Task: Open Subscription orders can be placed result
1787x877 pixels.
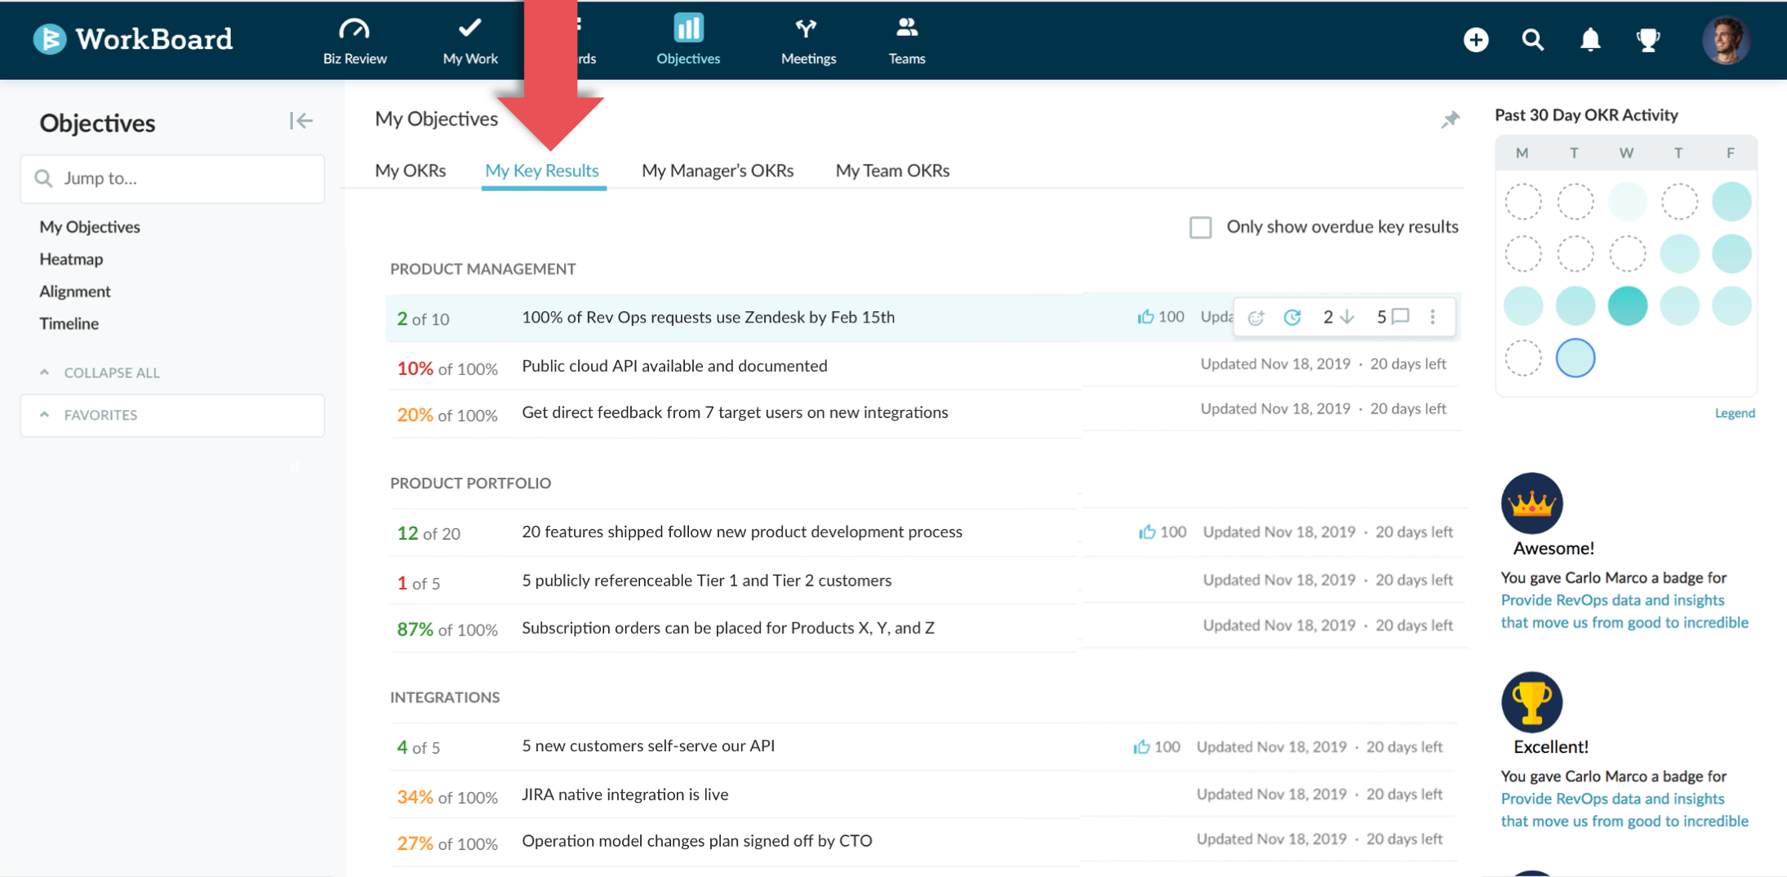Action: 727,628
